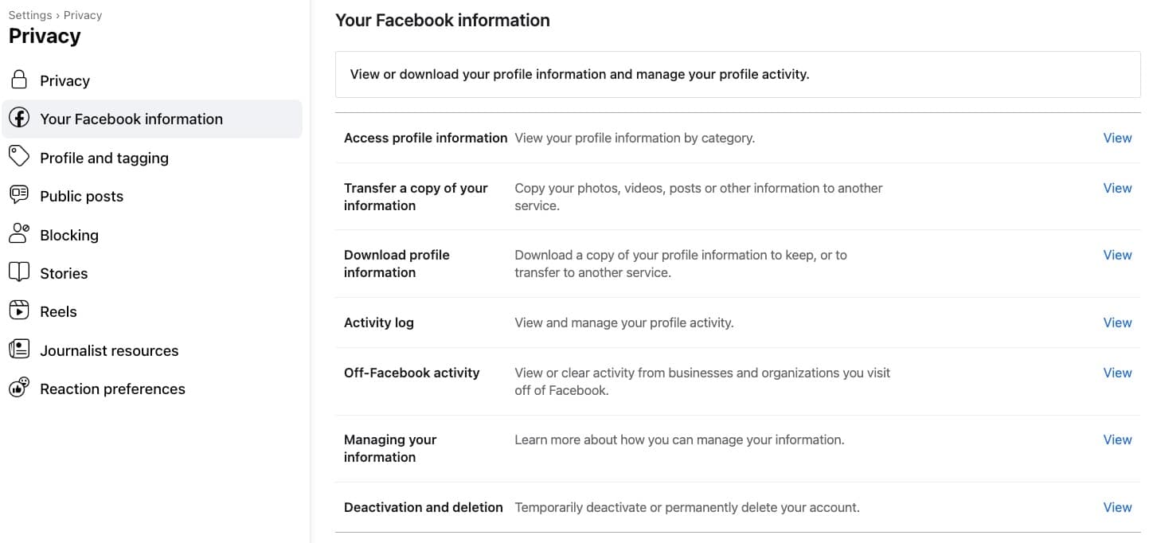1153x543 pixels.
Task: Open Journalist resources badge icon
Action: point(19,350)
